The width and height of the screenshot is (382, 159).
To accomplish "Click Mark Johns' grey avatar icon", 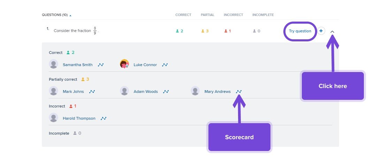I will point(53,91).
